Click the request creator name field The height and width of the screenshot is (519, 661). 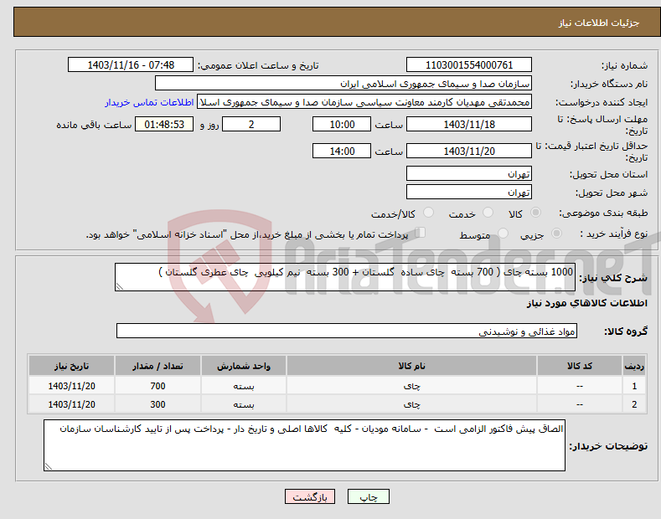[364, 102]
